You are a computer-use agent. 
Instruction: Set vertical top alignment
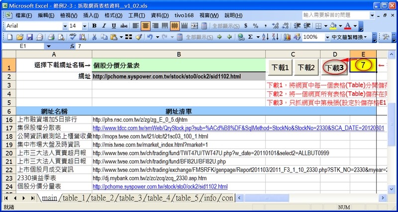[165, 26]
